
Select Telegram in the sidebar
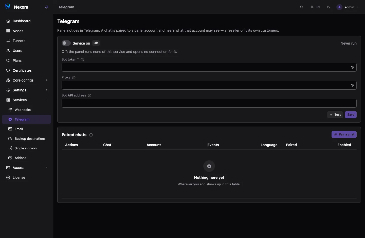[x=27, y=119]
